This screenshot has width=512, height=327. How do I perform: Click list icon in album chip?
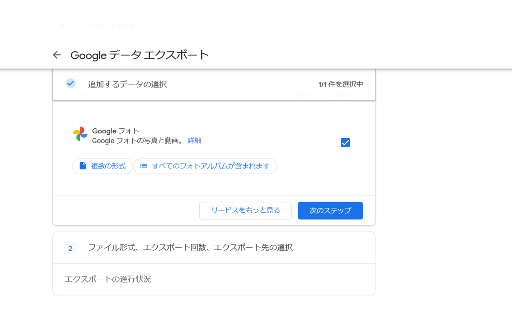[x=144, y=166]
